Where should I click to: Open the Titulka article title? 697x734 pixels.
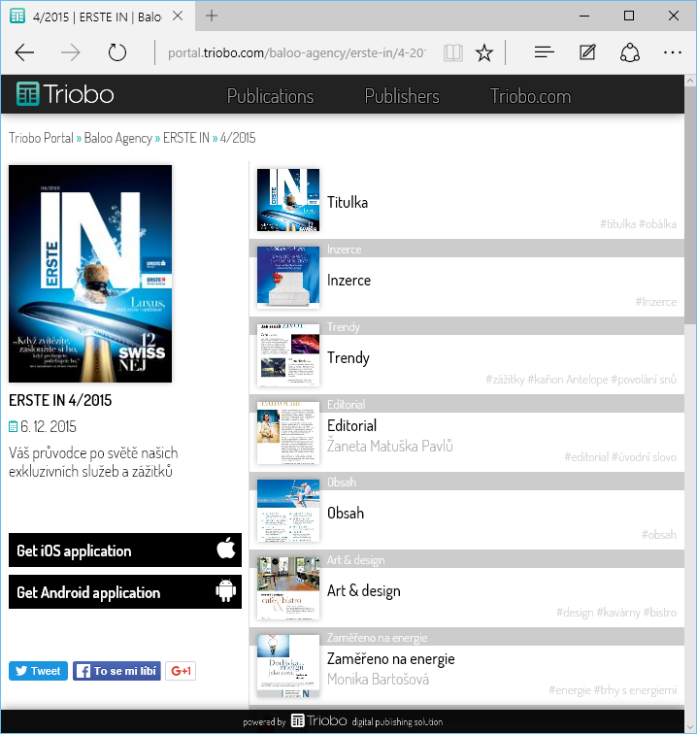(x=348, y=202)
